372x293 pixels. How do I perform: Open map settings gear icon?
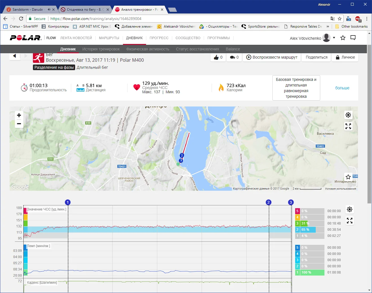(x=348, y=115)
